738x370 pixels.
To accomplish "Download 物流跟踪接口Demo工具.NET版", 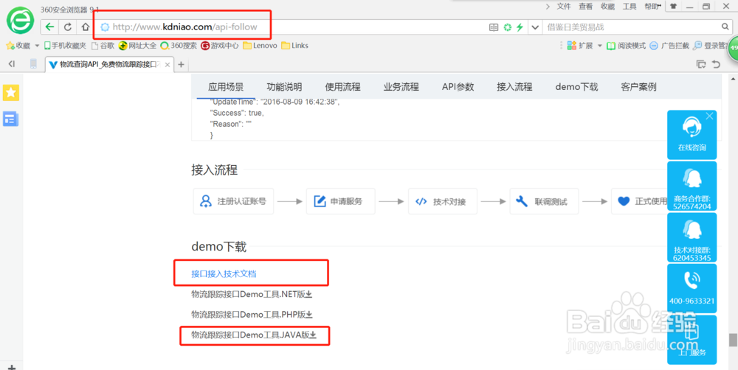I will (252, 294).
